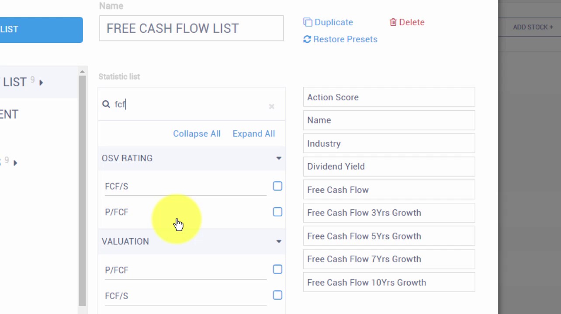Expand the sidebar arrow beside the lower 9
Screen dimensions: 561x314
tap(15, 163)
